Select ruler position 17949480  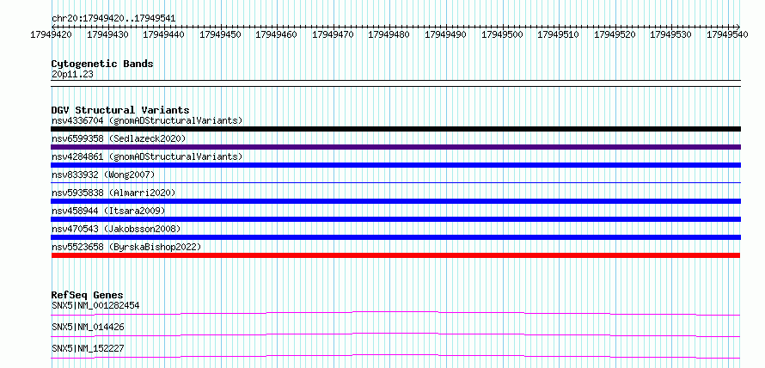tap(389, 34)
